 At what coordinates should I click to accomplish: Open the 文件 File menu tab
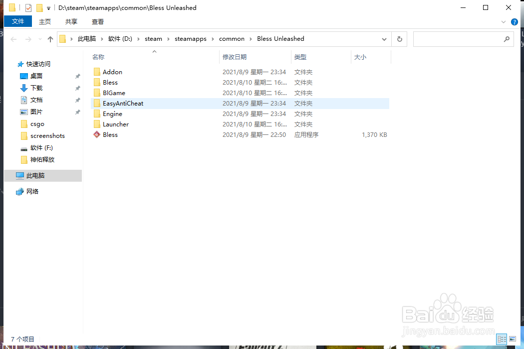[18, 21]
